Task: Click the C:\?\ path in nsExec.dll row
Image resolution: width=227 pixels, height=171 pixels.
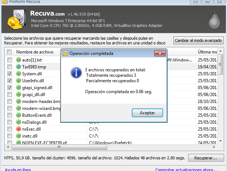Action: pos(94,129)
